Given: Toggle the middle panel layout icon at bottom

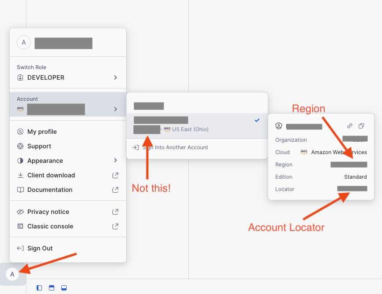Looking at the screenshot, I should pos(52,287).
